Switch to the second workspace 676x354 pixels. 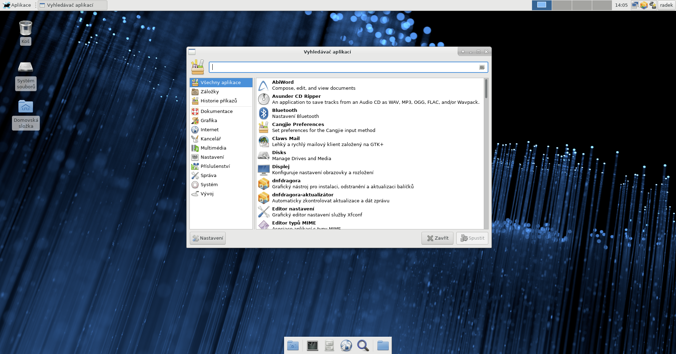562,5
